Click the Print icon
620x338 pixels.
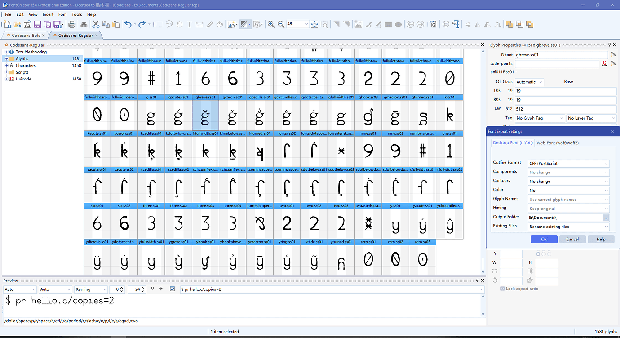pyautogui.click(x=71, y=24)
